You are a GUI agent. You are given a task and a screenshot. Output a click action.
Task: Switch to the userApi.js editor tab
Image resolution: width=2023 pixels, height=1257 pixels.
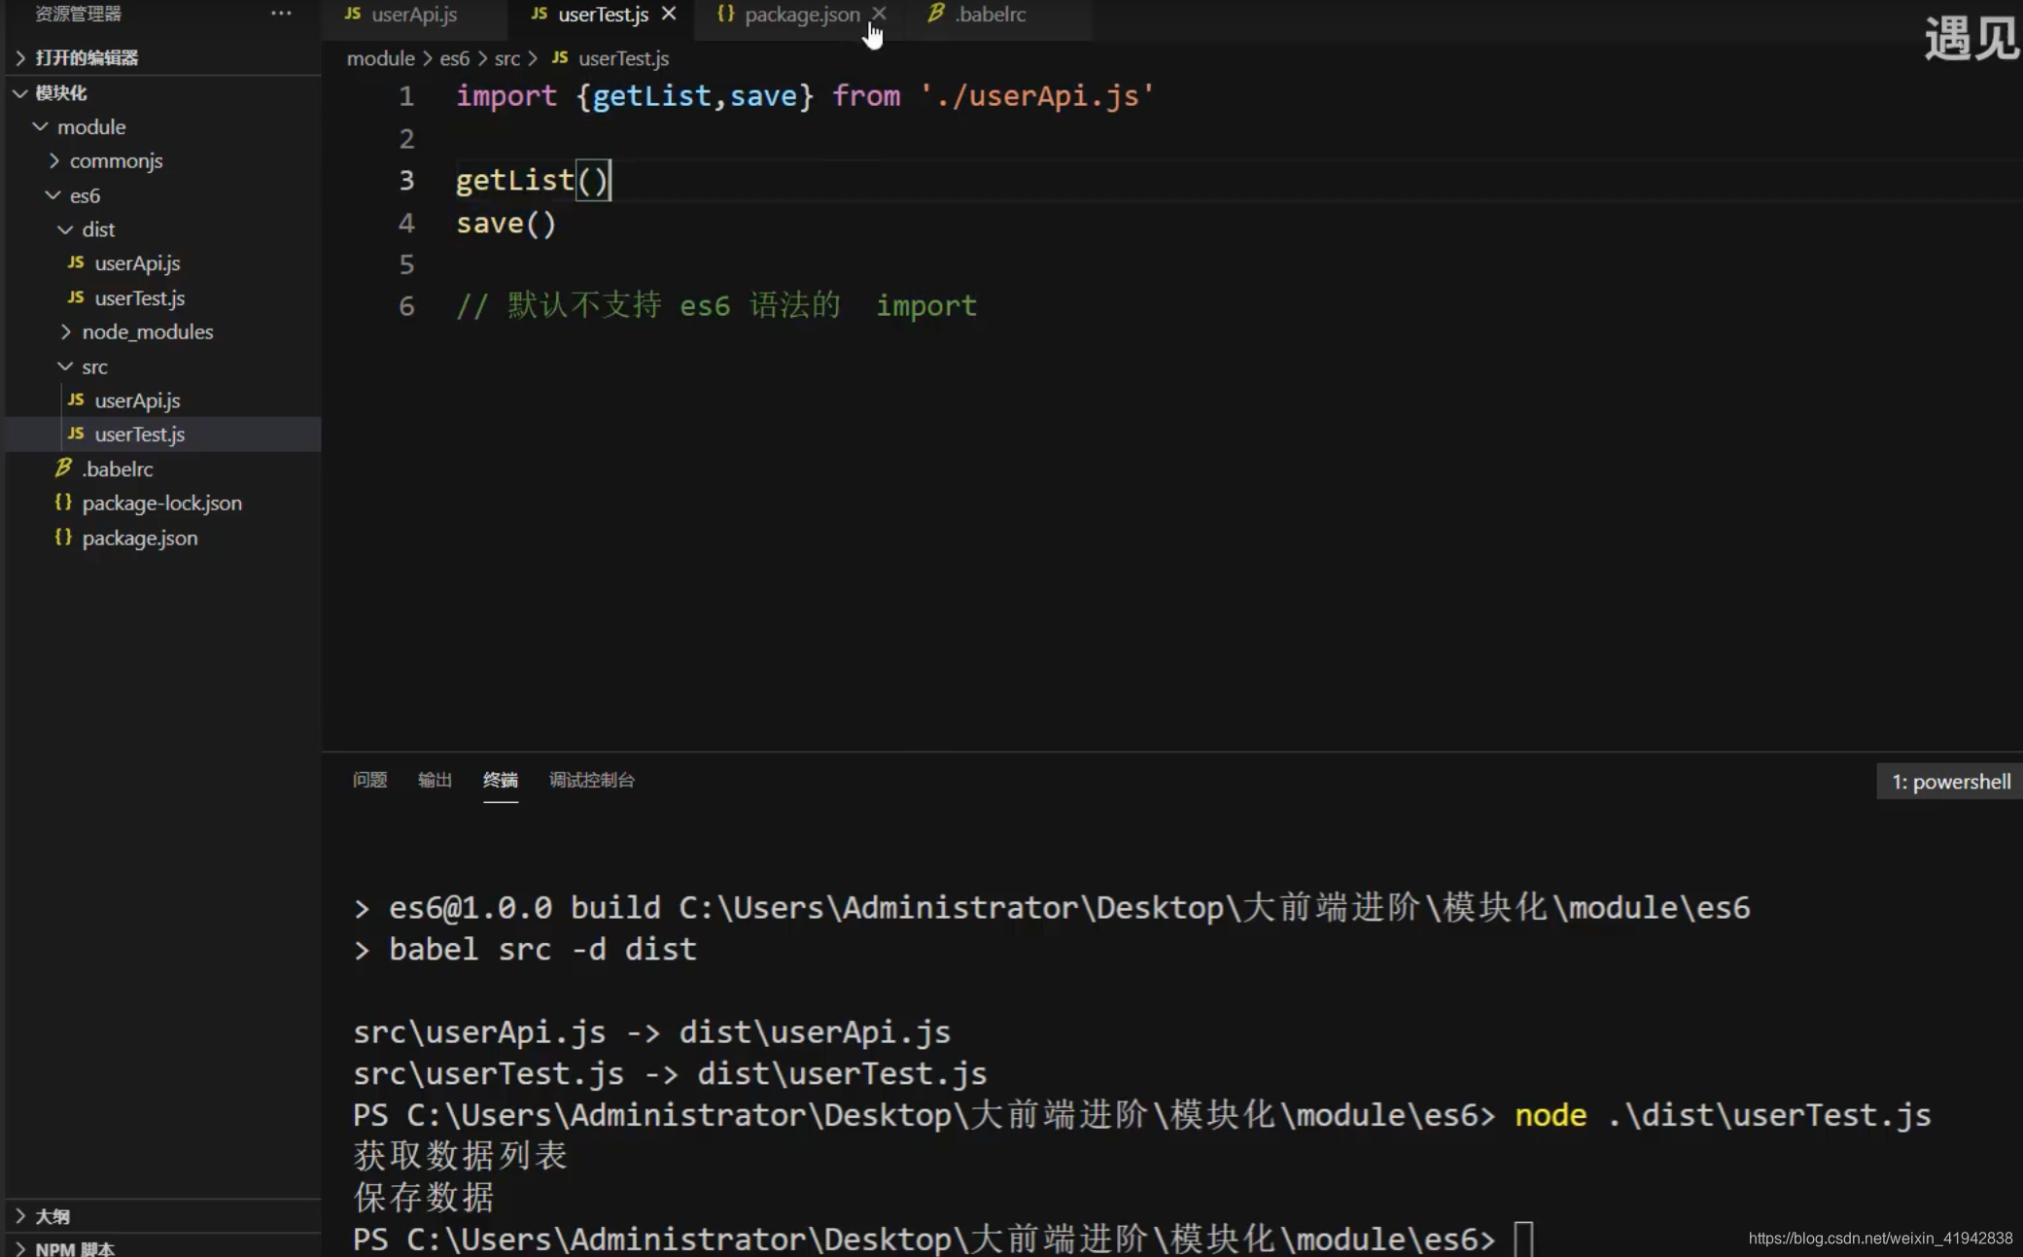point(414,15)
